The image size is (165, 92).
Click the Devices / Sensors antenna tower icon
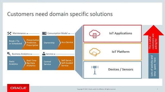[x=95, y=70]
